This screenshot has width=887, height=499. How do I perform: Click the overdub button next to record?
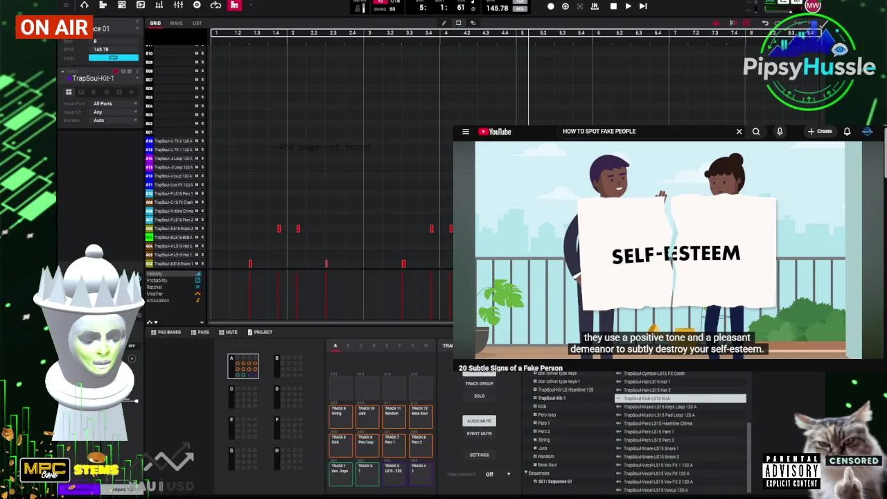click(565, 6)
